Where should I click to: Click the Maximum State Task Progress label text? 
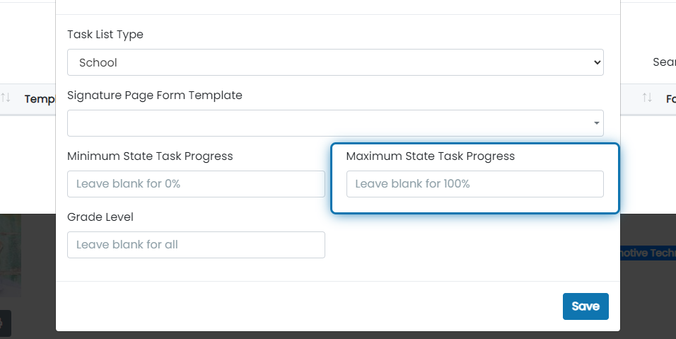430,156
